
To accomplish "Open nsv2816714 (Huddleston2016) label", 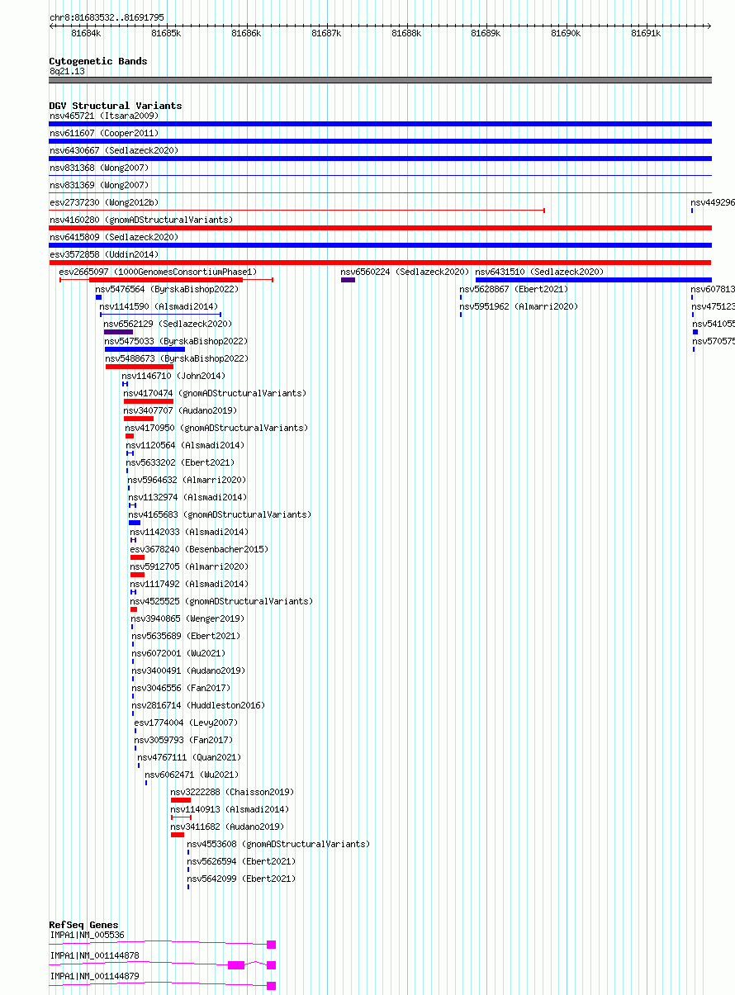I will [x=198, y=705].
